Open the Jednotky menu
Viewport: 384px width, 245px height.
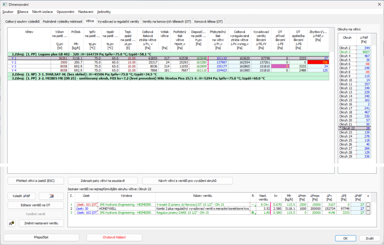pos(104,12)
